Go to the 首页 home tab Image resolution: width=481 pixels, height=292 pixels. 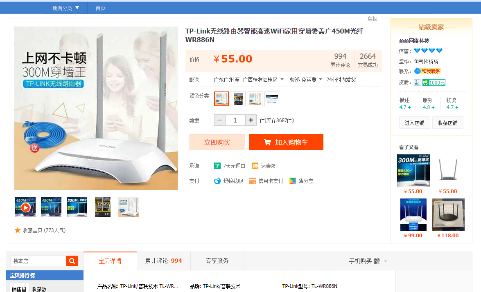[x=100, y=8]
